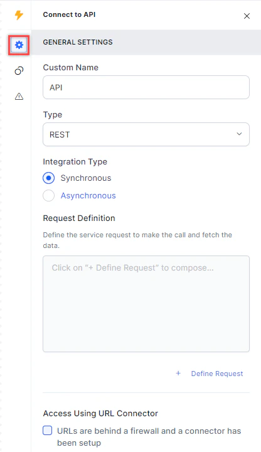Click the Asynchronous label text

click(x=88, y=196)
